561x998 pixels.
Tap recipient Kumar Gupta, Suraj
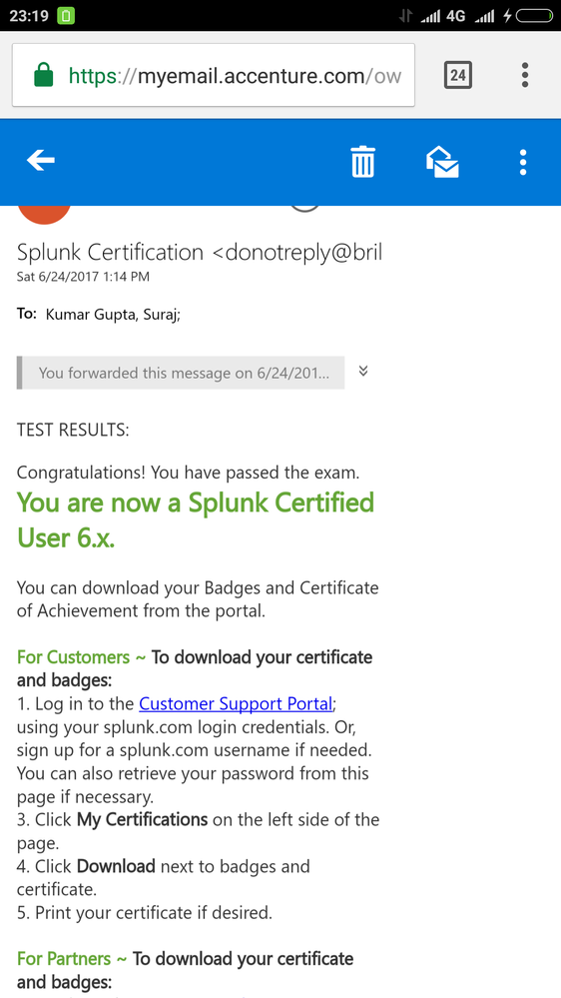(113, 315)
